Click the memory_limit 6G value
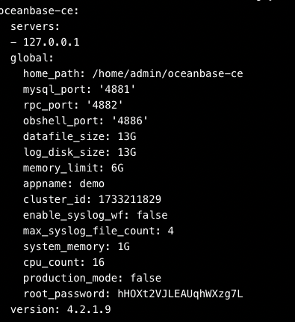This screenshot has height=322, width=295. pyautogui.click(x=117, y=168)
